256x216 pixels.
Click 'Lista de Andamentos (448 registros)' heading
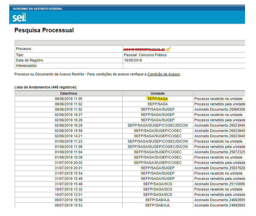pos(46,87)
